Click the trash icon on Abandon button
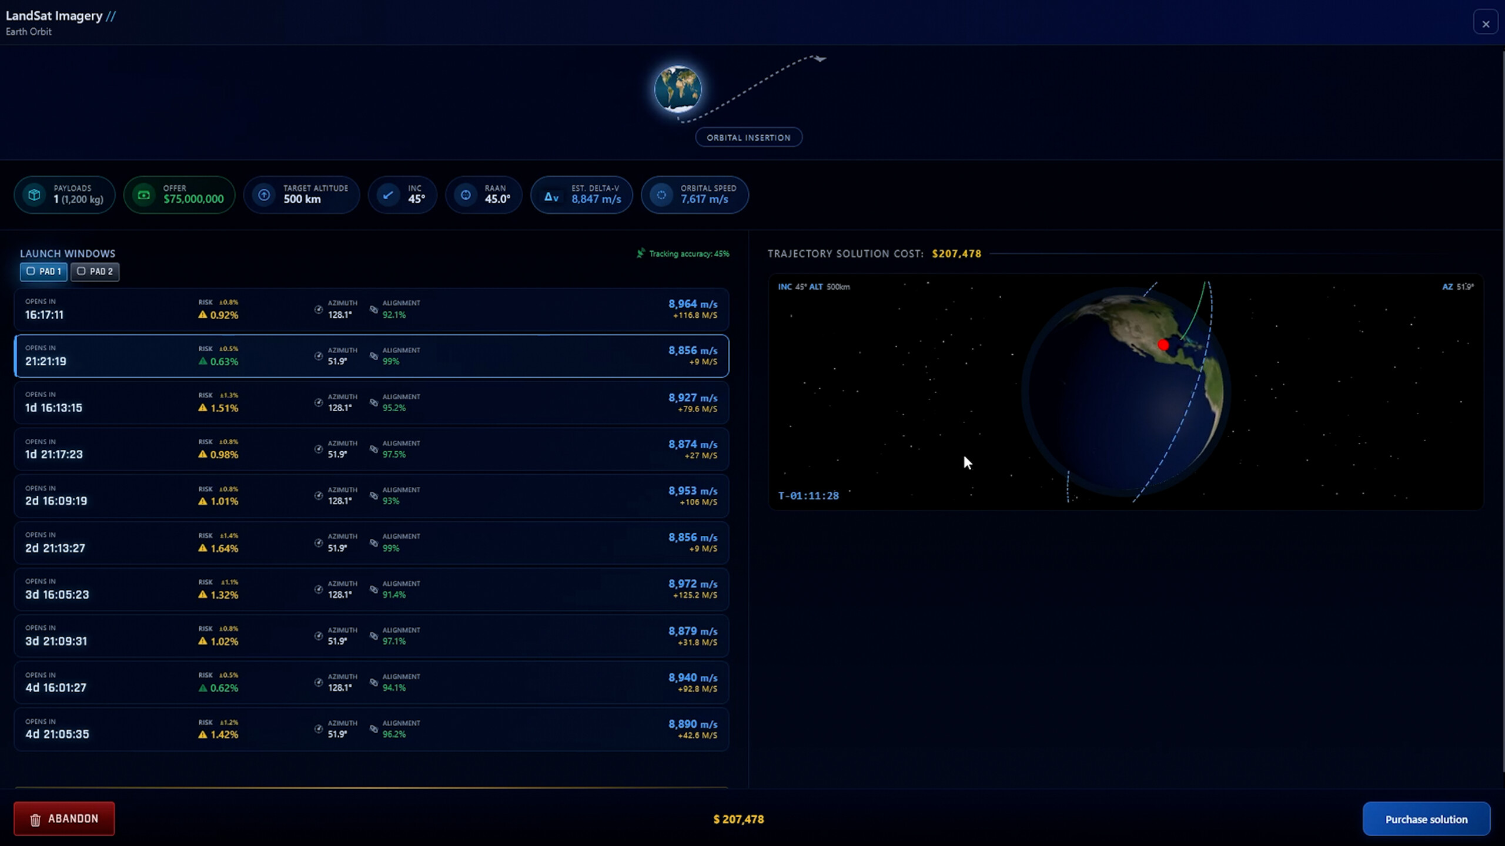 tap(35, 820)
